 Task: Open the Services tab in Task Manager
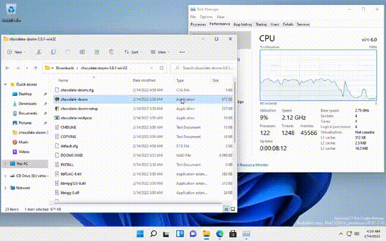[x=303, y=24]
